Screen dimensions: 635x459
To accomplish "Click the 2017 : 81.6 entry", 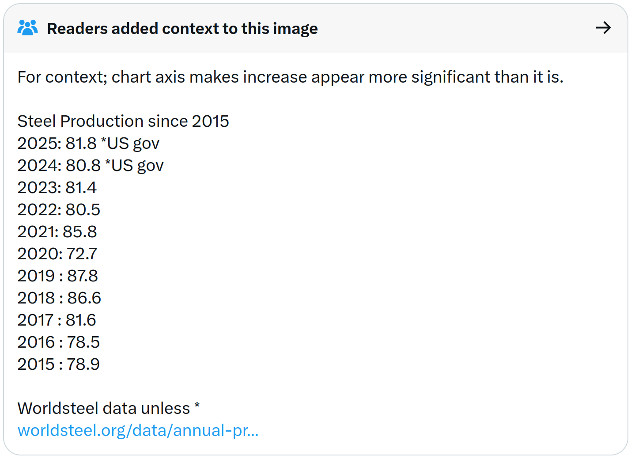I will (x=57, y=320).
